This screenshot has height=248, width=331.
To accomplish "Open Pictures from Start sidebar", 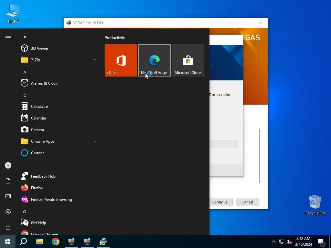I will (x=8, y=196).
